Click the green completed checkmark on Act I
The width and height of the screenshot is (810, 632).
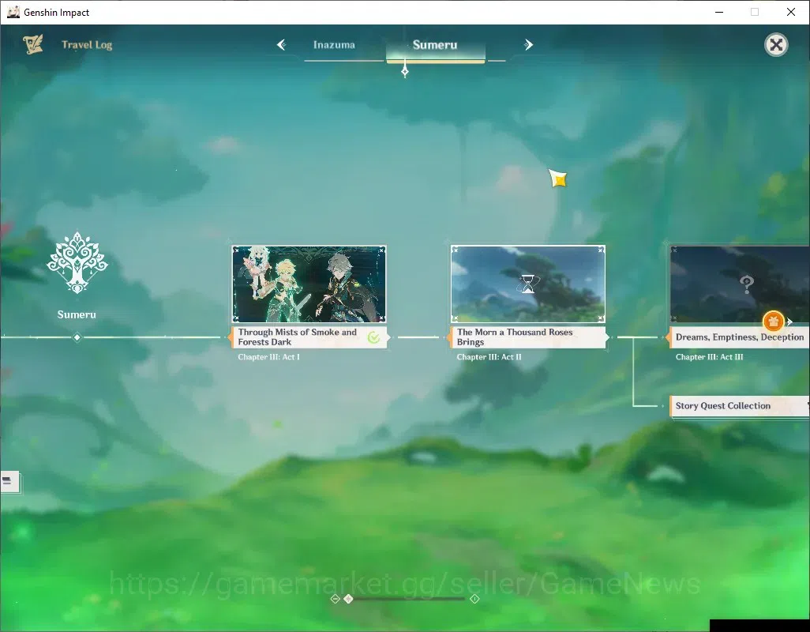pyautogui.click(x=373, y=337)
